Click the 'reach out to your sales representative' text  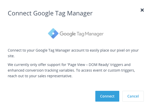tap(40, 76)
